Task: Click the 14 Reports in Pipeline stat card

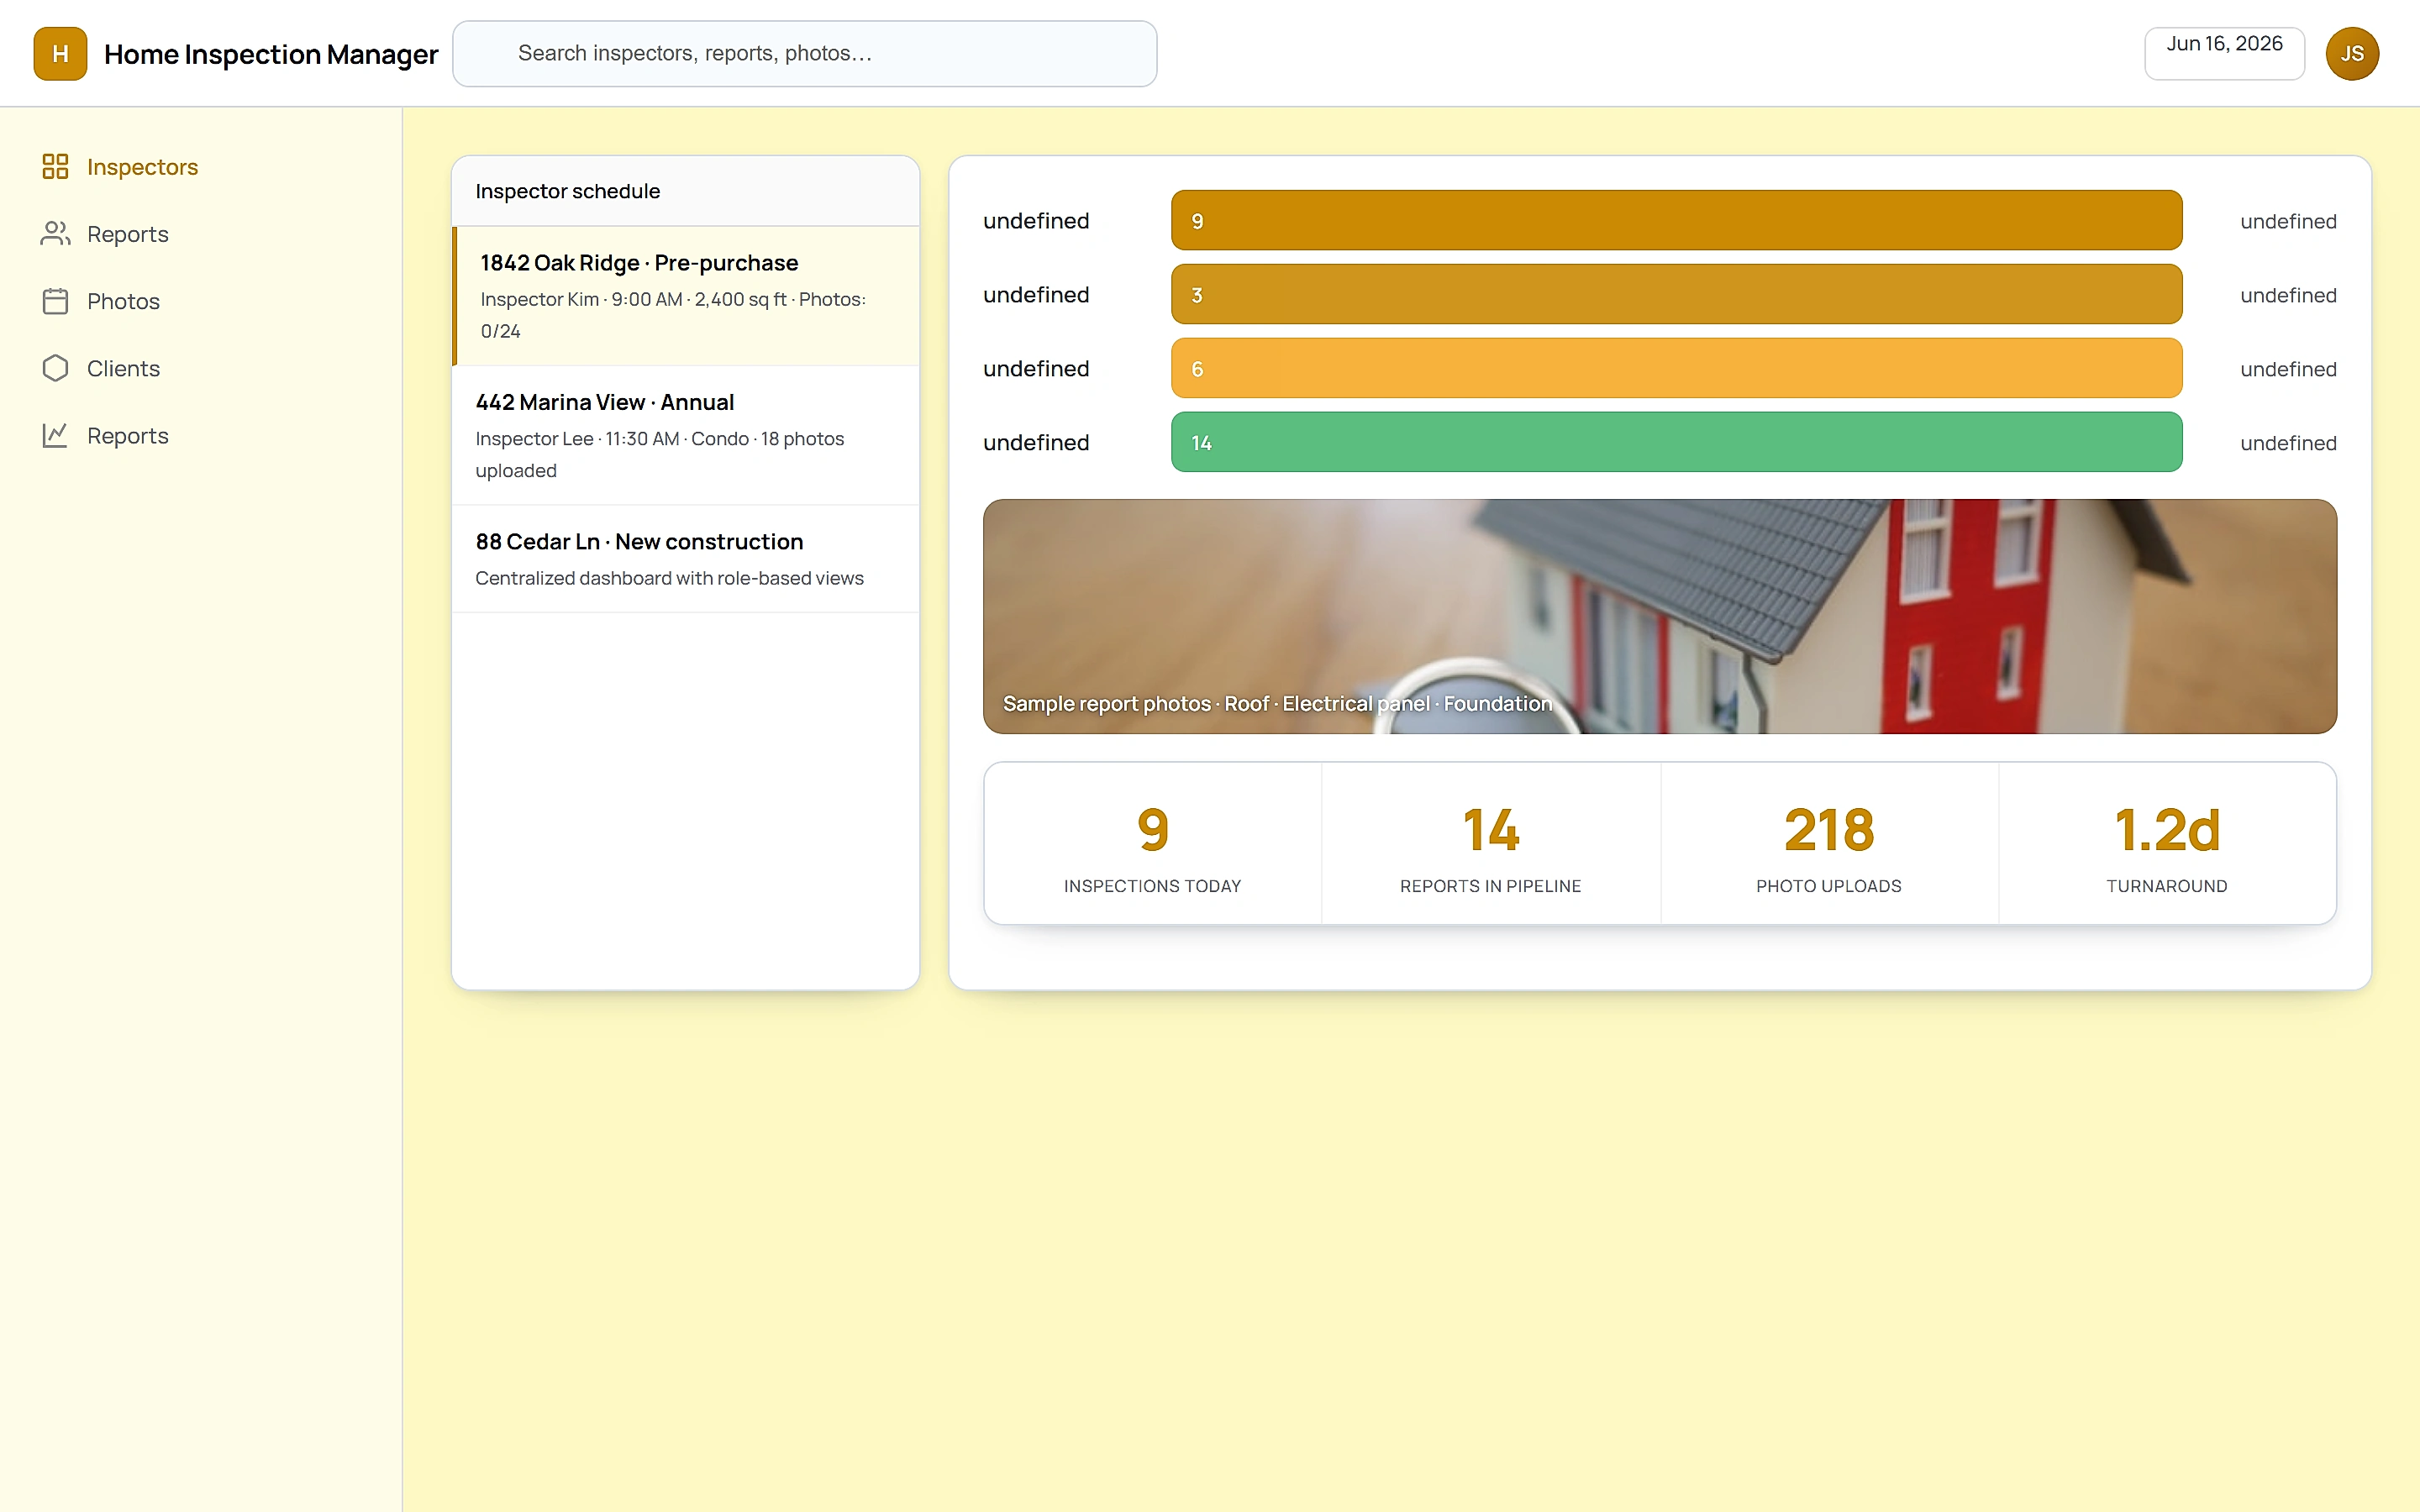Action: tap(1491, 844)
